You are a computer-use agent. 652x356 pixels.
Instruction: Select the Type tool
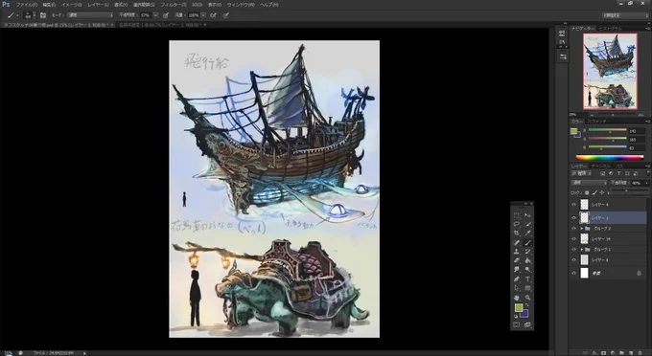527,278
